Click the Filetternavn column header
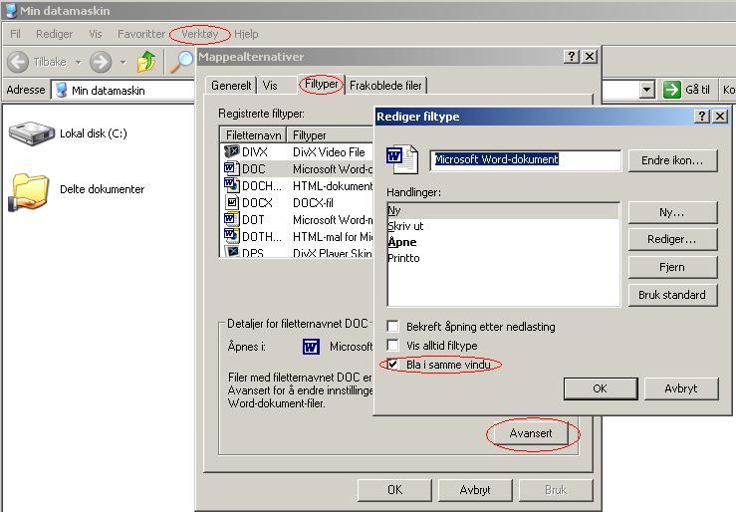The image size is (736, 512). point(253,135)
